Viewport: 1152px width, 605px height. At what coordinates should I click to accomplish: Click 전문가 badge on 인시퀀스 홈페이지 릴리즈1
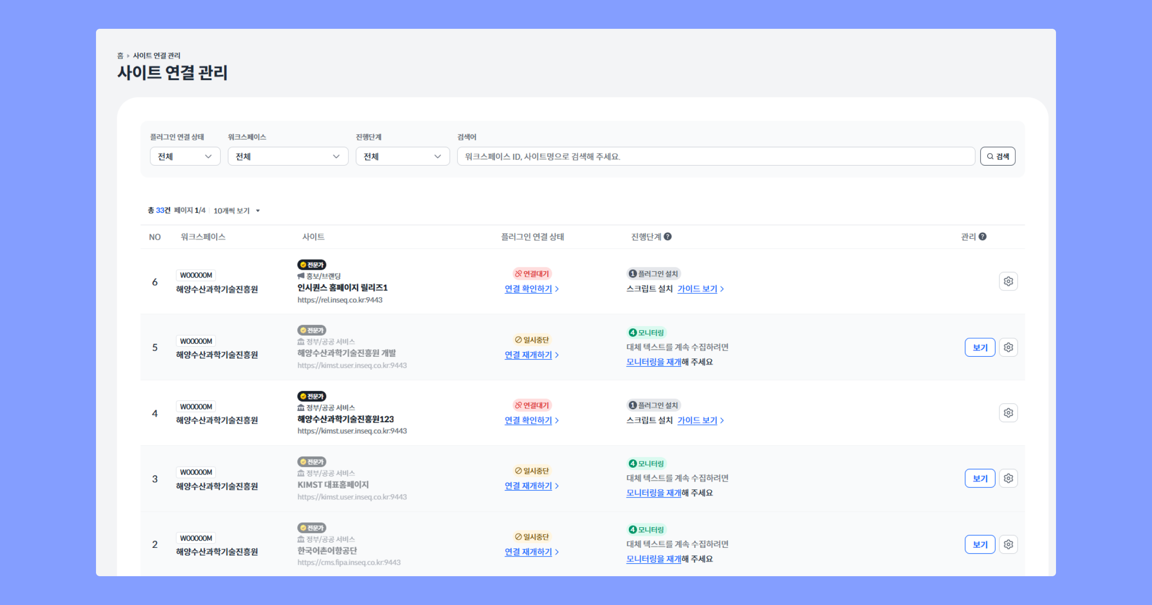312,265
